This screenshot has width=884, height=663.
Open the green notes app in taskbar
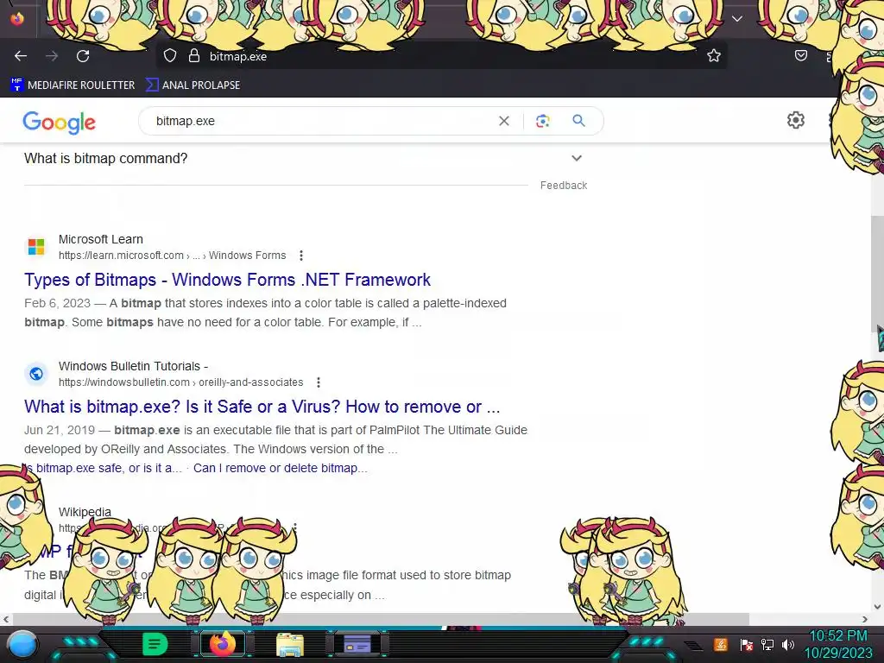point(155,644)
